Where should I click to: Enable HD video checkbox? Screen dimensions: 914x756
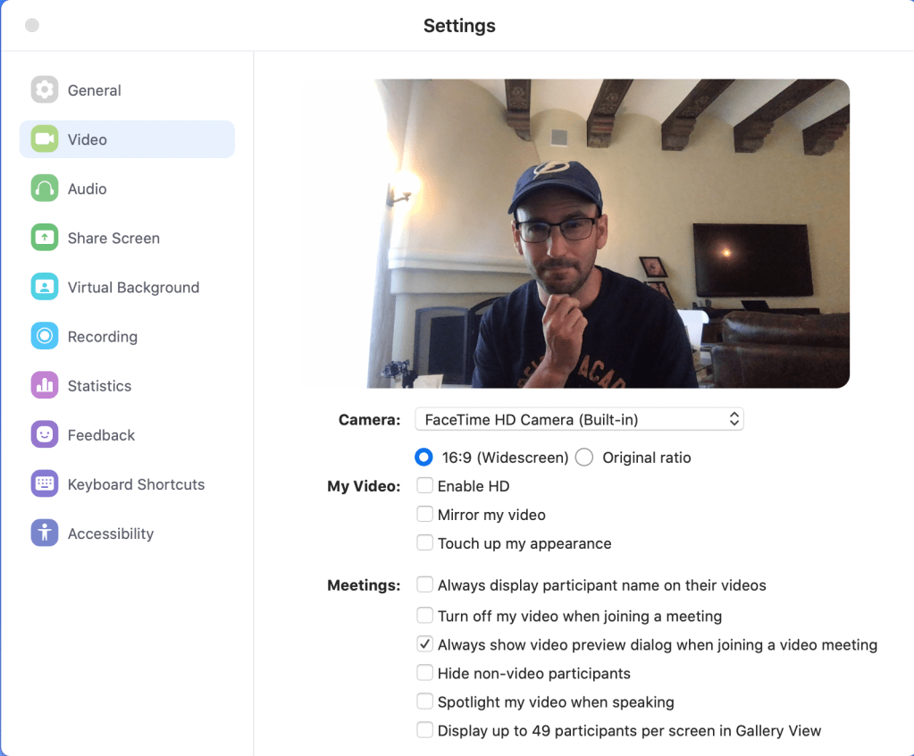pos(425,486)
